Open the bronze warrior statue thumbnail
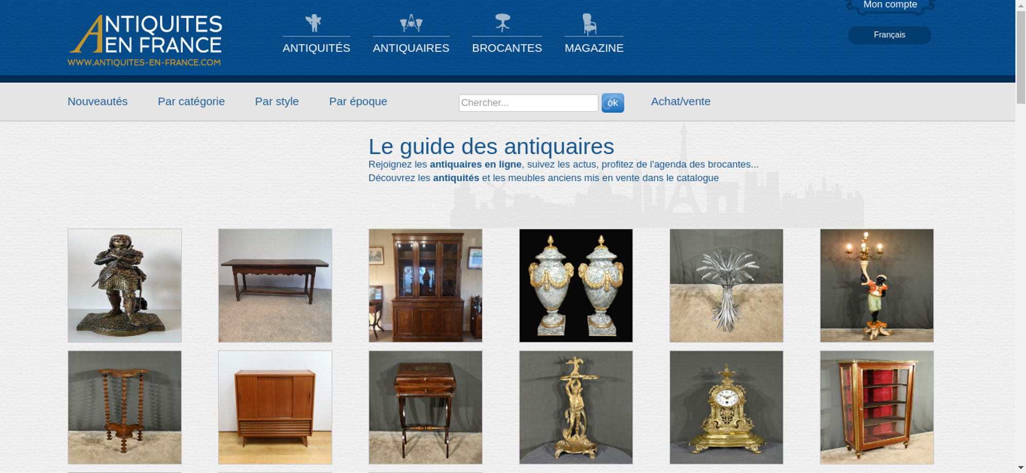 point(125,285)
